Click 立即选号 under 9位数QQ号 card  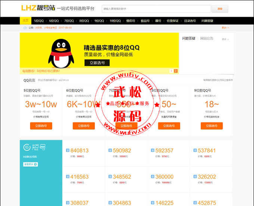[211, 126]
